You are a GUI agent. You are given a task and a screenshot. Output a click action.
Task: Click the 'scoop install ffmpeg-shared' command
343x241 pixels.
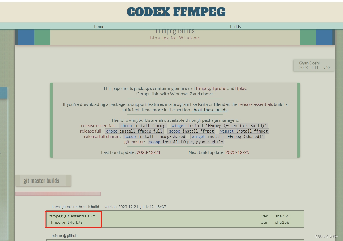(155, 137)
